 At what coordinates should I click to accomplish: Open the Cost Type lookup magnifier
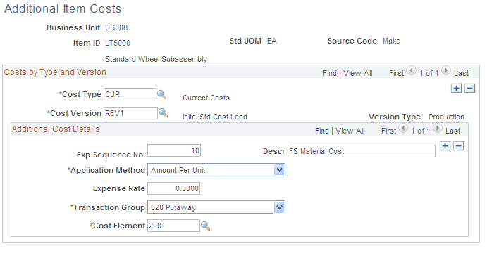click(x=161, y=94)
